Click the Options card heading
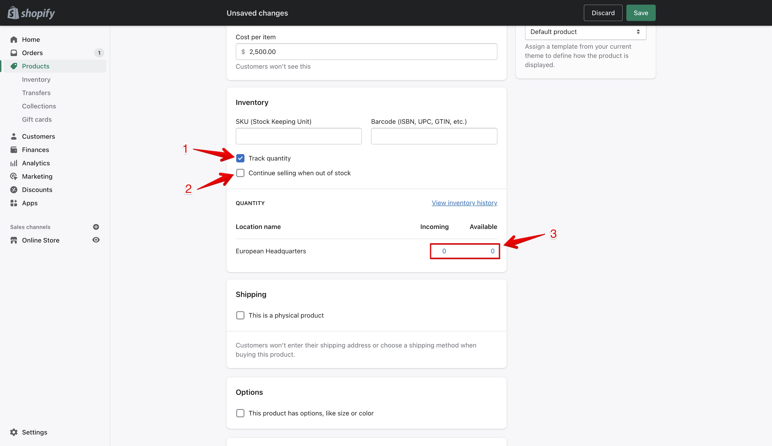772x446 pixels. coord(249,392)
